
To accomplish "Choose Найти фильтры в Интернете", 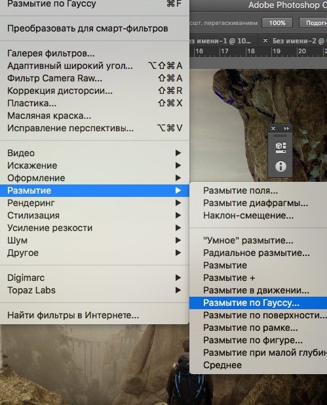I will tap(94, 315).
